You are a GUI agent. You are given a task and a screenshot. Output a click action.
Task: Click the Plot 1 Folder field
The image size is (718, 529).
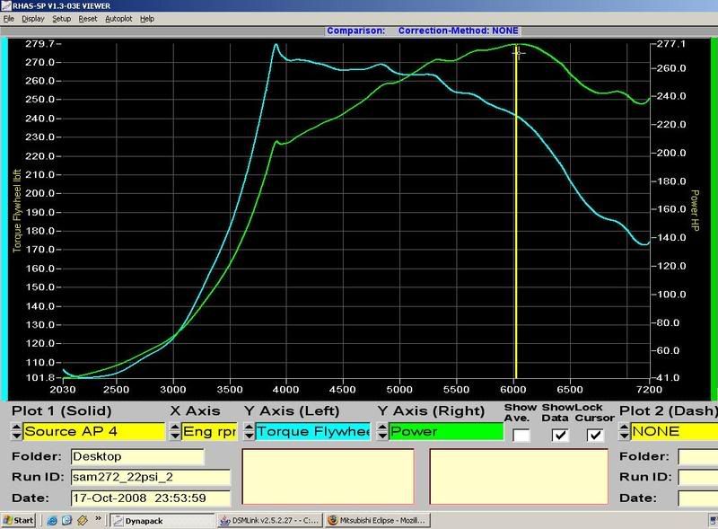(x=136, y=456)
